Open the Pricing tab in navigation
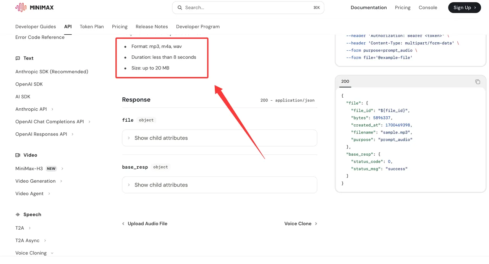The image size is (489, 264). 120,27
